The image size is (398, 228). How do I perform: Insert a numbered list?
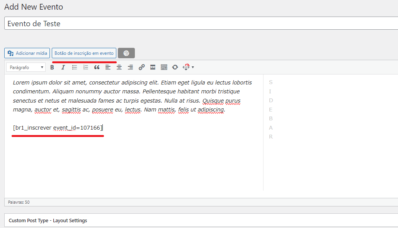click(86, 67)
